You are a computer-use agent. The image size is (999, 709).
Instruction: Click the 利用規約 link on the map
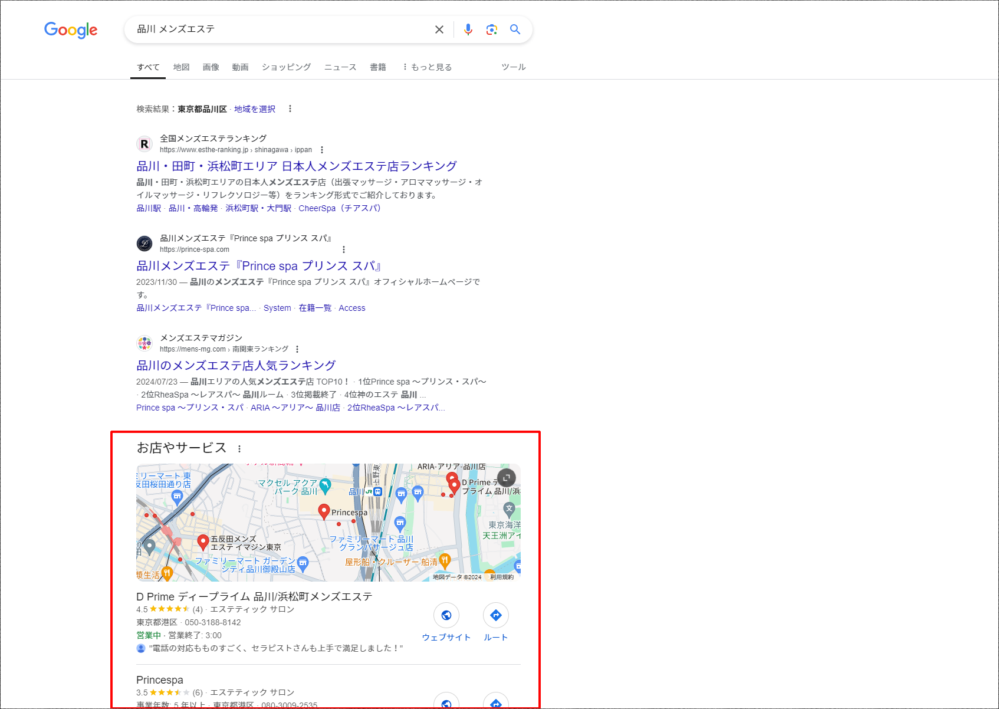tap(502, 577)
